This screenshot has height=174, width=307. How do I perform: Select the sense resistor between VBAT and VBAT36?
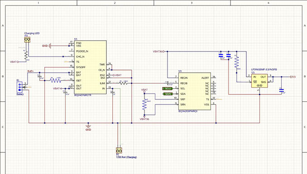coord(144,104)
